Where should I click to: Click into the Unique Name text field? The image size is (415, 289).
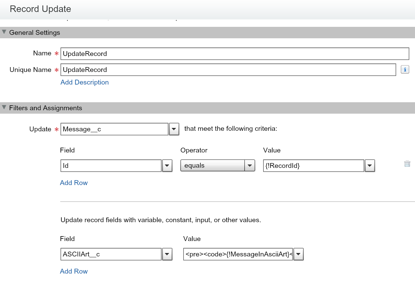[228, 70]
